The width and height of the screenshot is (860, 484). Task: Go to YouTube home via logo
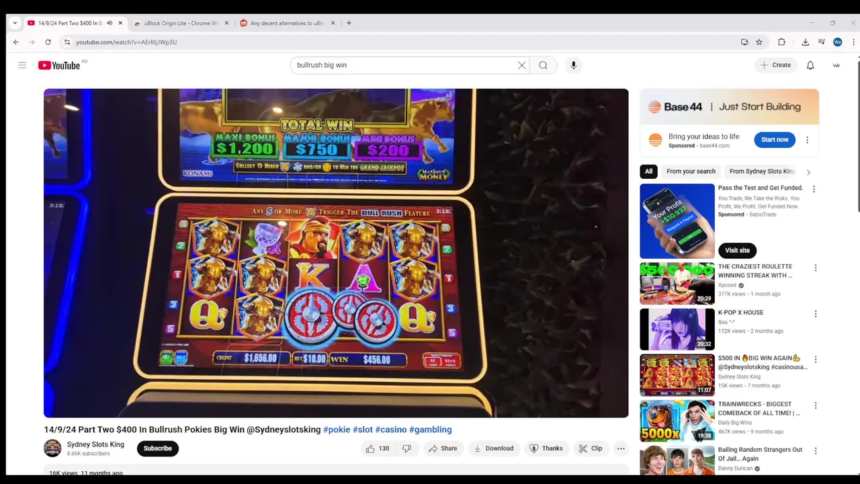(59, 65)
